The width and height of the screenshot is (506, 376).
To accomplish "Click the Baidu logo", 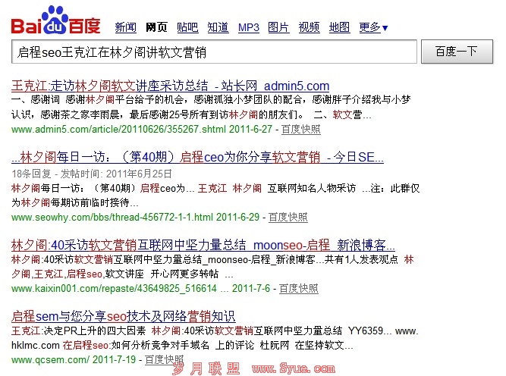I will (x=55, y=20).
